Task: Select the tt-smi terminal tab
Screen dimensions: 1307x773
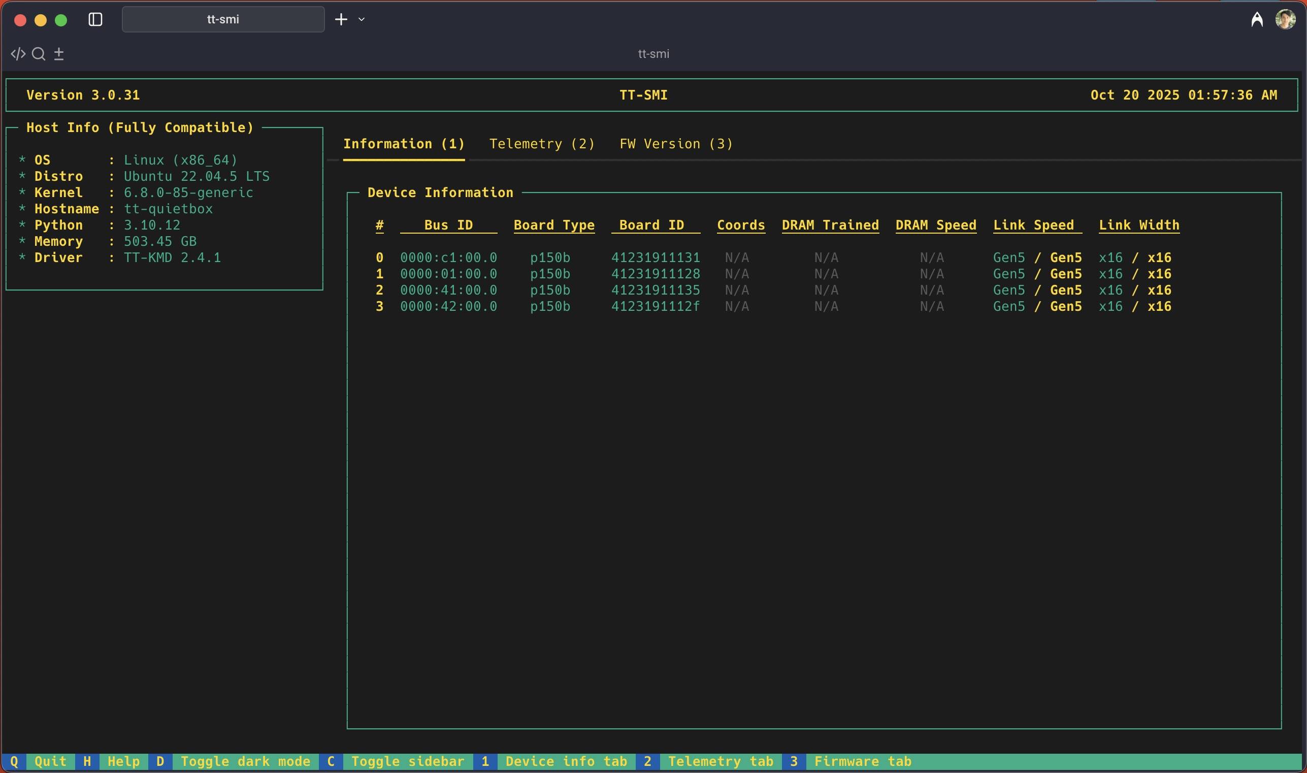Action: pos(223,20)
